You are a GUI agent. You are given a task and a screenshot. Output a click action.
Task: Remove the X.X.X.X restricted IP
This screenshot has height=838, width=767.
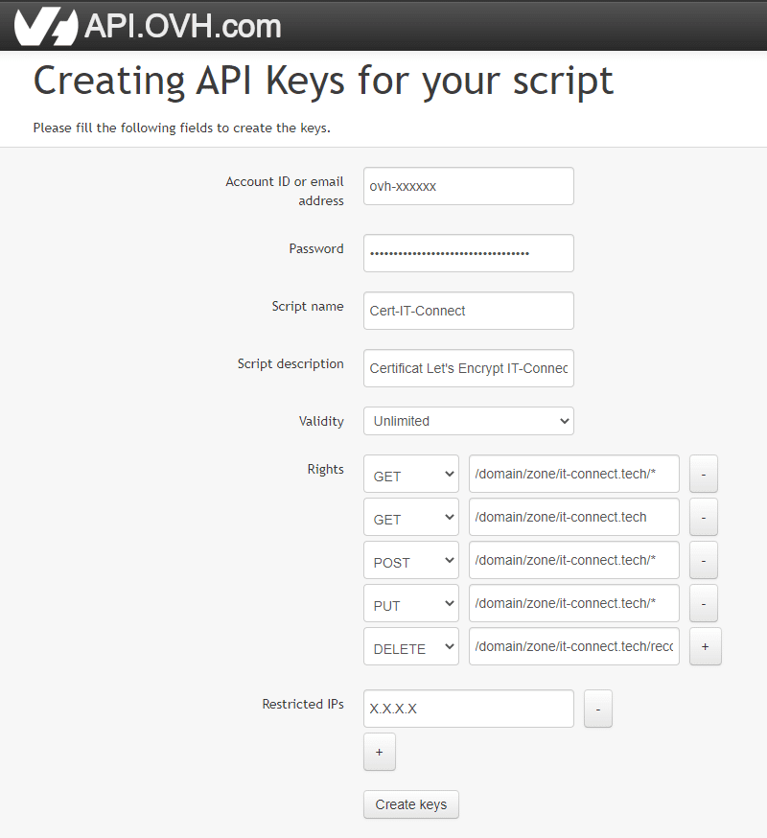pyautogui.click(x=597, y=709)
